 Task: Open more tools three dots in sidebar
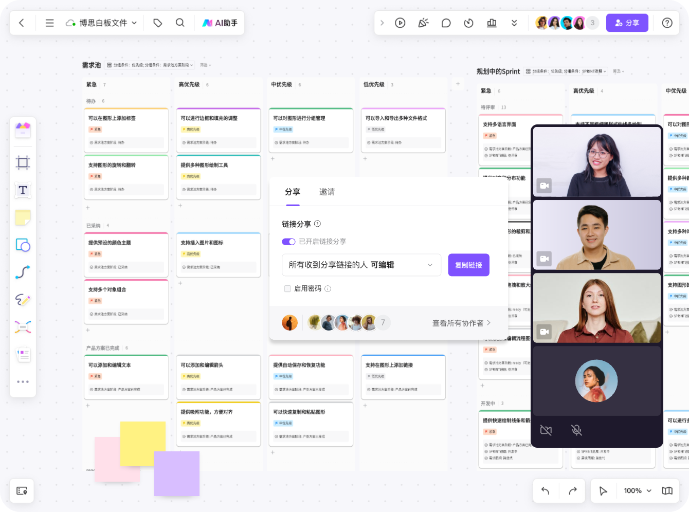coord(23,381)
